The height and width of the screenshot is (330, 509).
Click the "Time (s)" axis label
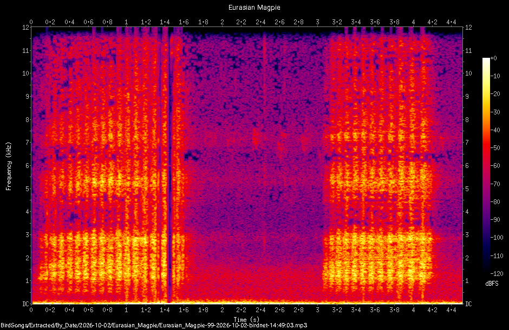click(246, 320)
